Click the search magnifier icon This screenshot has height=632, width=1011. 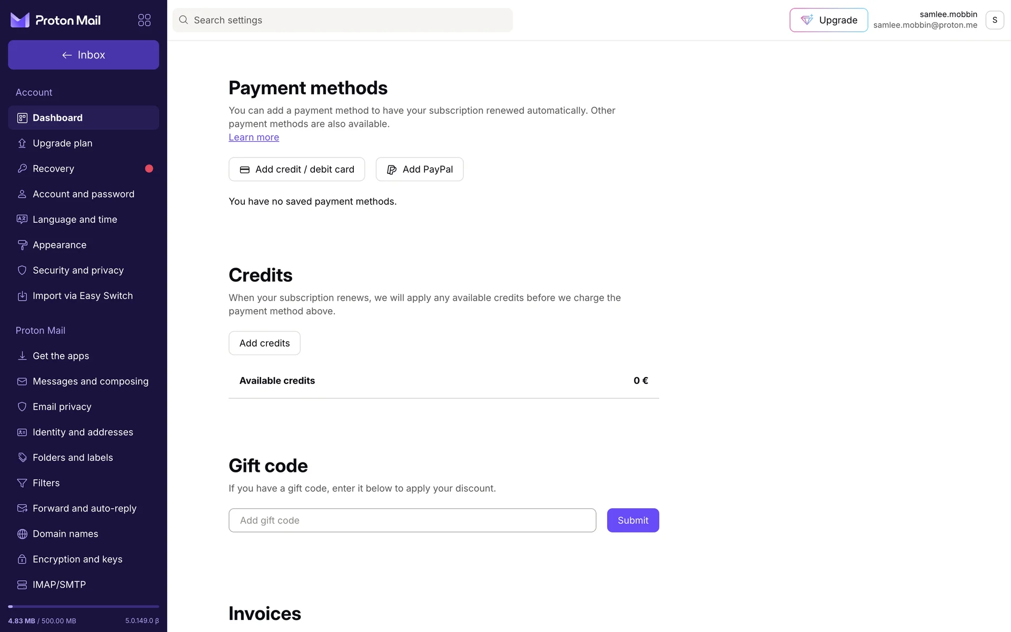[183, 20]
